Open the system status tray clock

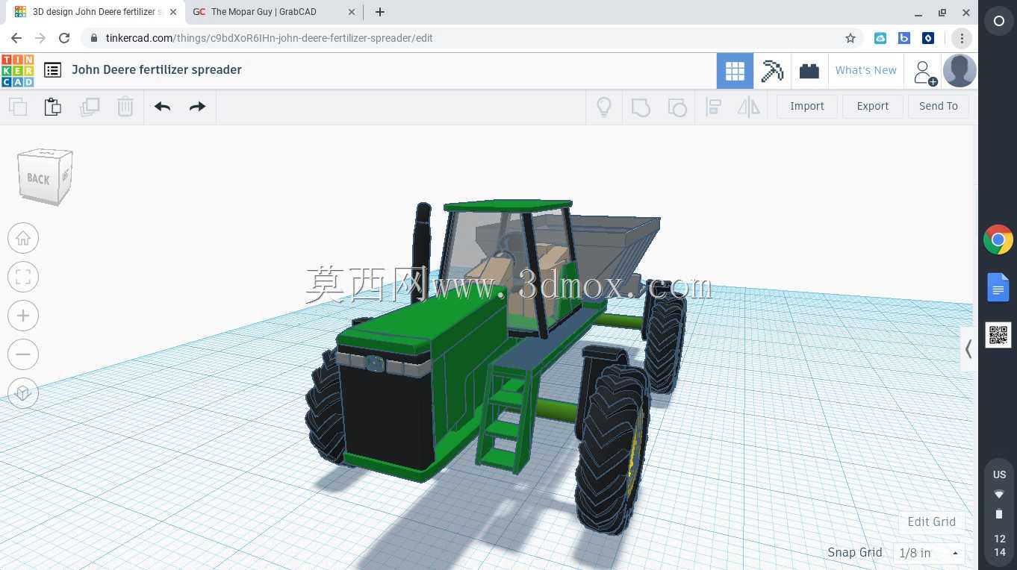tap(999, 545)
